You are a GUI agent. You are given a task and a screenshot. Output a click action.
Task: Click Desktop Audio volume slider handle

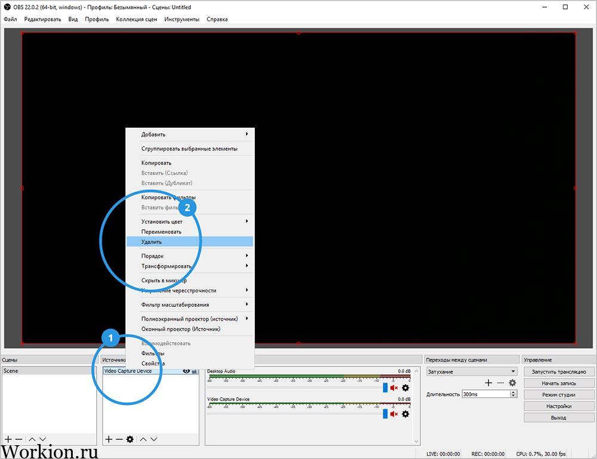point(385,388)
